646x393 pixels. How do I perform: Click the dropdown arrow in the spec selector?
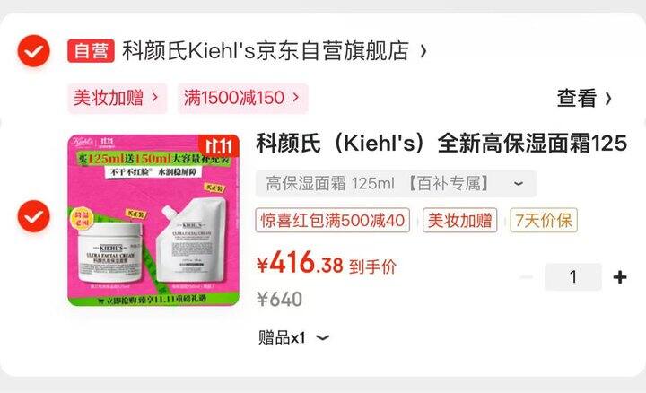click(x=519, y=184)
